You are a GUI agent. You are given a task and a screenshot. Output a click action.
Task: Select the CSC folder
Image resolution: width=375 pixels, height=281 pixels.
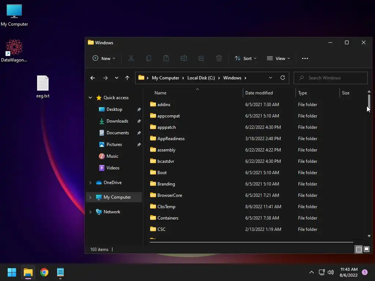point(161,229)
